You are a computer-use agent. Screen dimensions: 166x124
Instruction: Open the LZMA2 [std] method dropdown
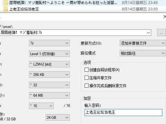[49, 64]
